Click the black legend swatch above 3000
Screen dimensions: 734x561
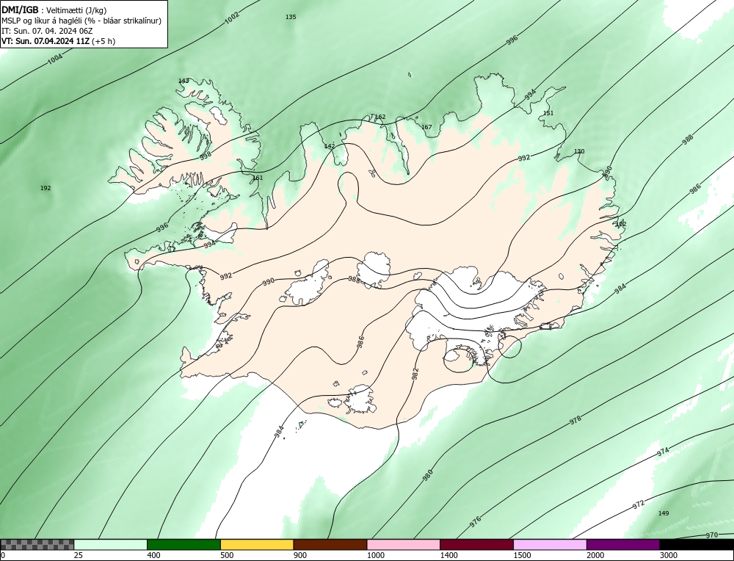tap(697, 545)
